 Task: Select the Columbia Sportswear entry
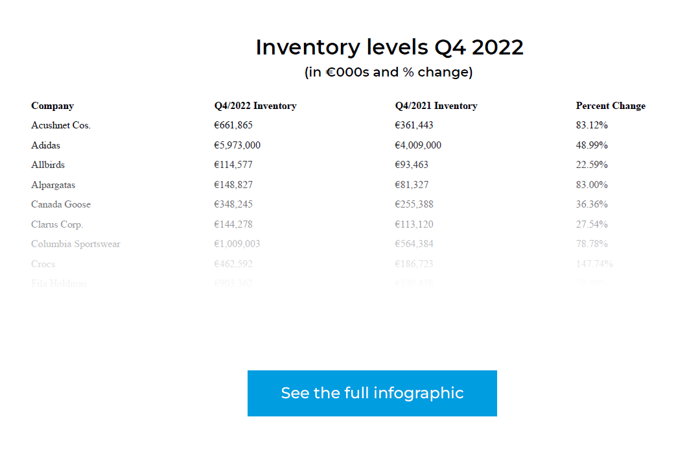(75, 244)
